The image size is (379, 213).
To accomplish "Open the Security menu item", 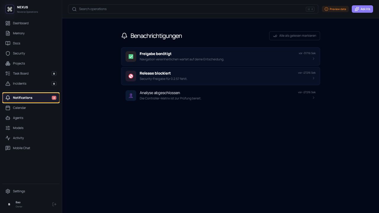I will pos(31,53).
